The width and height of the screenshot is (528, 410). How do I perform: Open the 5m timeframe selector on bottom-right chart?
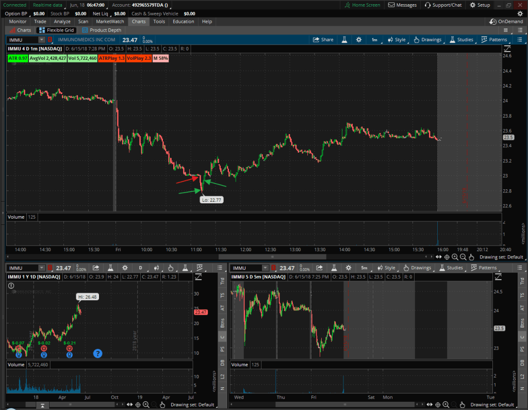[x=364, y=268]
